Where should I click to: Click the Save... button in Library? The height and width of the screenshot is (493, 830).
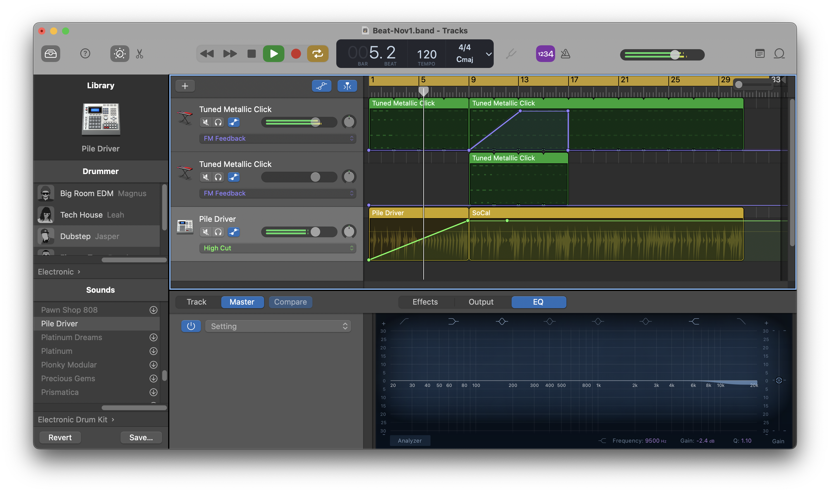[141, 438]
